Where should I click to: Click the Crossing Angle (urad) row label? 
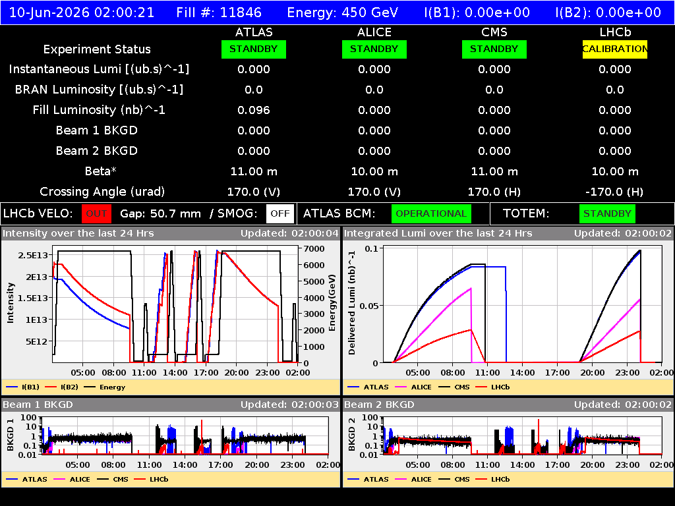pyautogui.click(x=102, y=192)
